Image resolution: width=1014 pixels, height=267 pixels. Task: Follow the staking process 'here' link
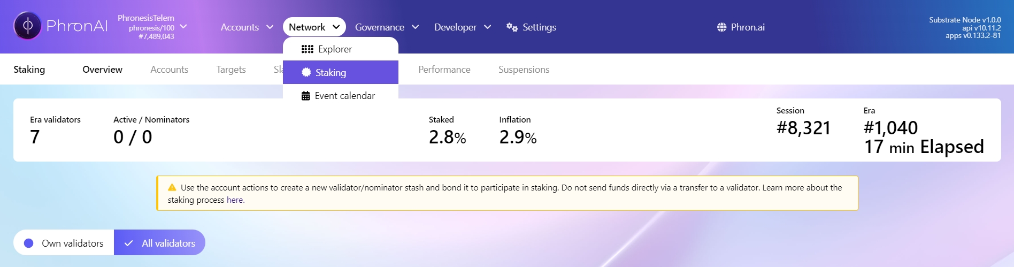[235, 200]
